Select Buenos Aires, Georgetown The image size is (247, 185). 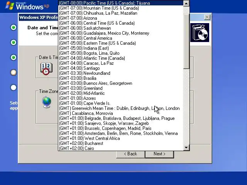(121, 83)
